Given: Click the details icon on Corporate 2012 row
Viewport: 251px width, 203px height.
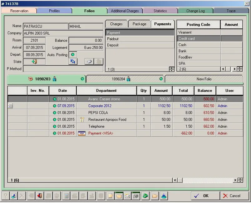Looking at the screenshot, I should click(x=10, y=106).
